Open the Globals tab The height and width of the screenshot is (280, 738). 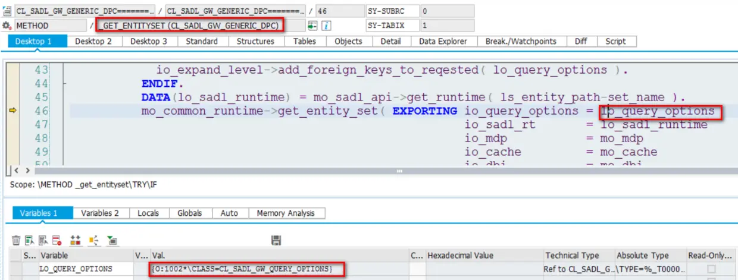click(189, 213)
